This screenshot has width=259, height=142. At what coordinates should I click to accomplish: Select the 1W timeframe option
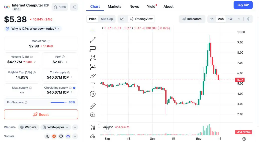230,19
